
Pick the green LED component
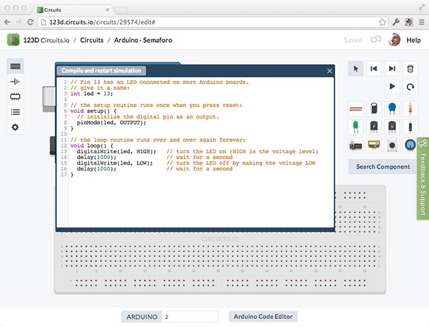click(355, 126)
